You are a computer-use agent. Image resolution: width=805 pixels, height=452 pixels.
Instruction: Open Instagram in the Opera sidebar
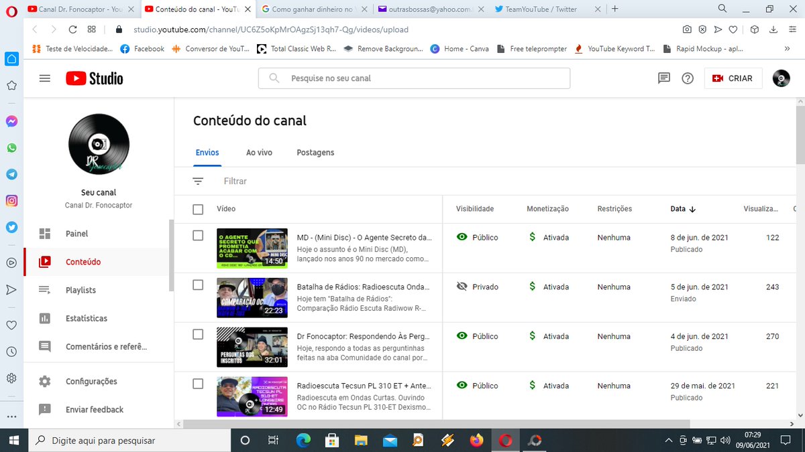[x=11, y=201]
